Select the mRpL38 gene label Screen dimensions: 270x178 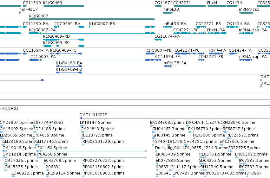click(171, 10)
